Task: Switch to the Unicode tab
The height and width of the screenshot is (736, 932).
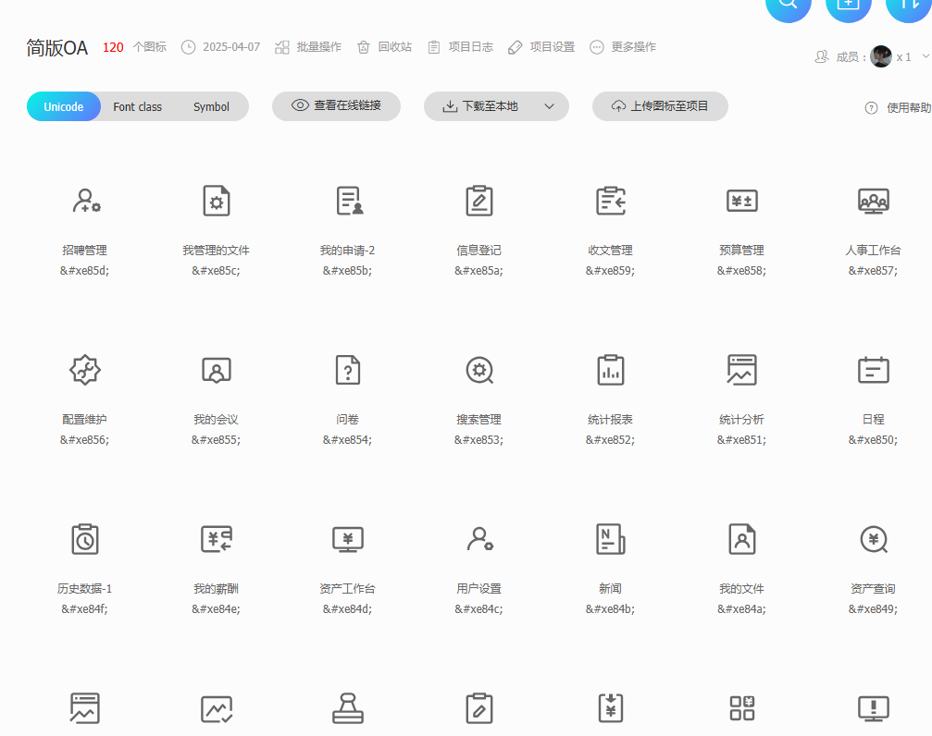Action: (64, 107)
